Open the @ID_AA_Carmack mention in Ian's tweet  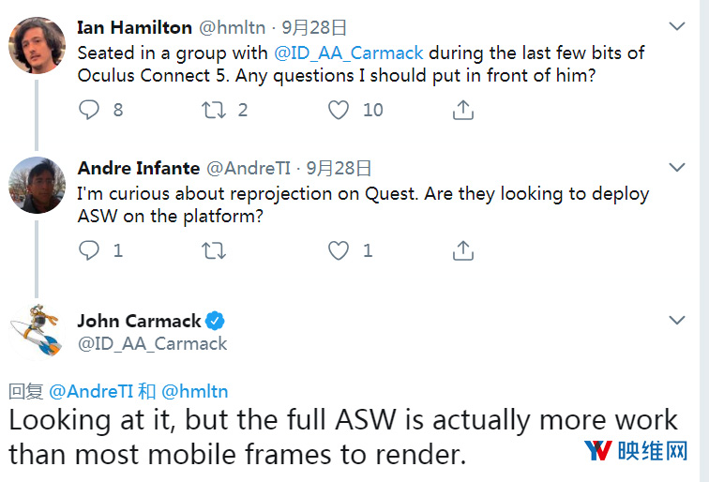tap(349, 53)
